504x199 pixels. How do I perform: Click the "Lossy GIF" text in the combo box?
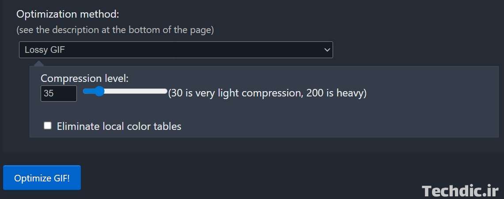[45, 50]
